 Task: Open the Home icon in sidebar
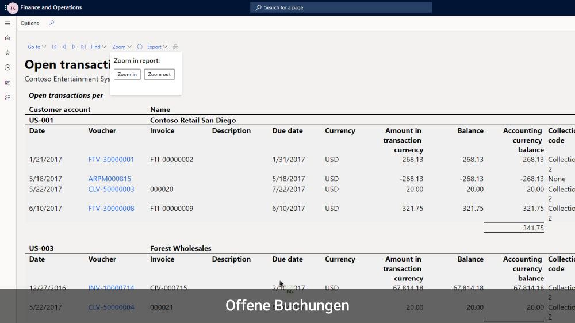pyautogui.click(x=7, y=38)
